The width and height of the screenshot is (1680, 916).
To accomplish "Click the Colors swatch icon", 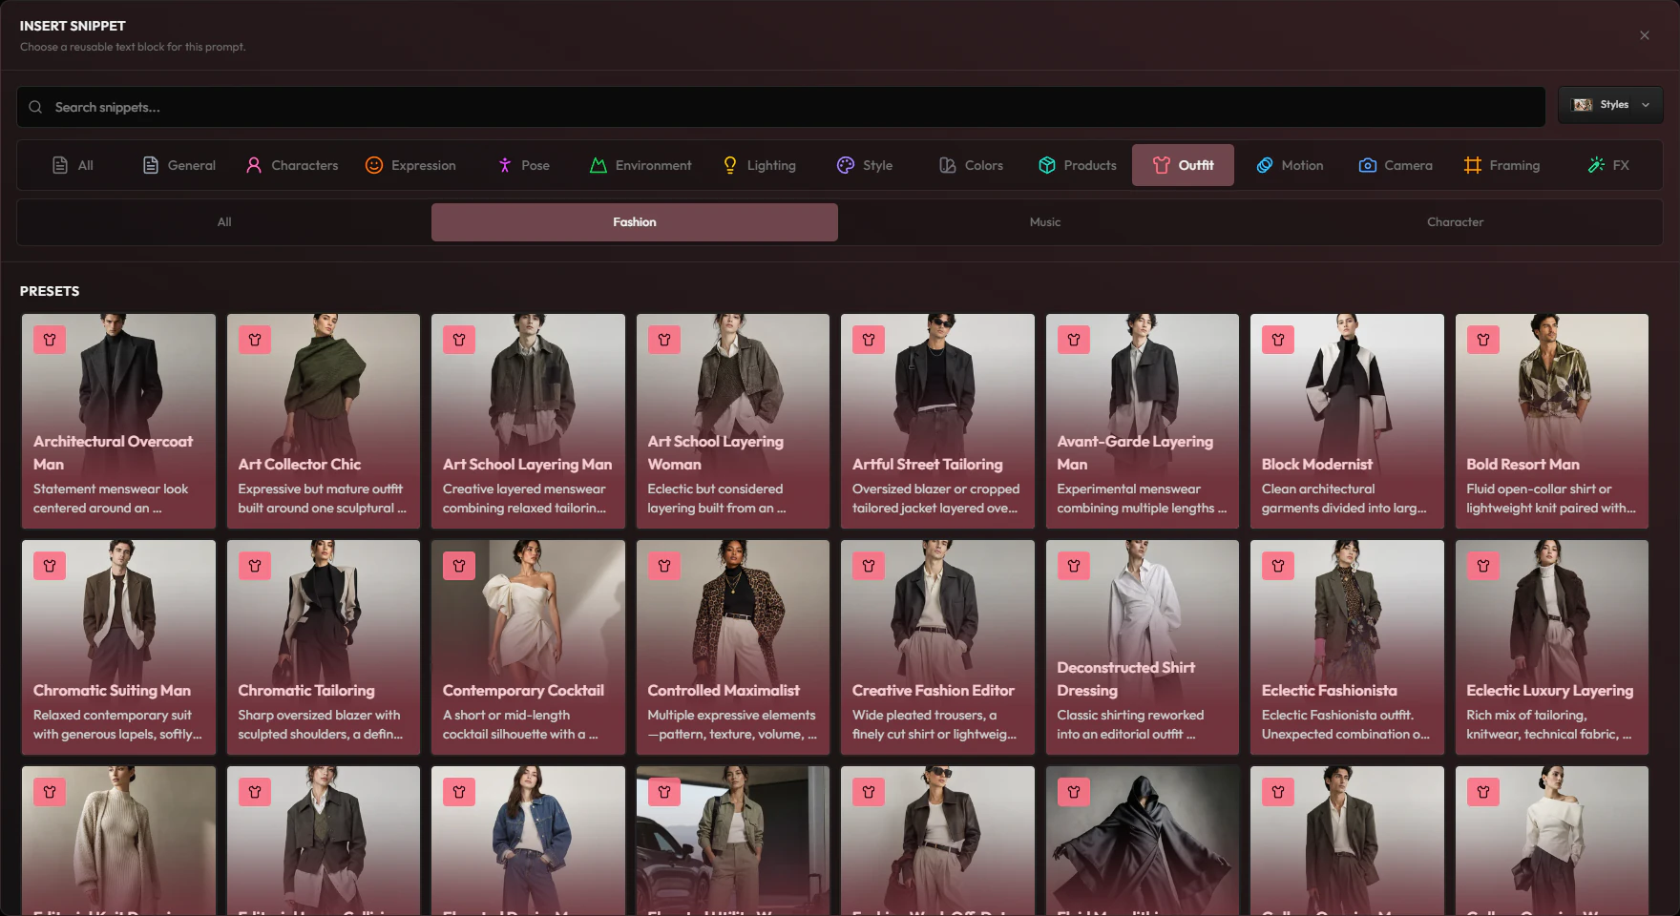I will tap(948, 165).
